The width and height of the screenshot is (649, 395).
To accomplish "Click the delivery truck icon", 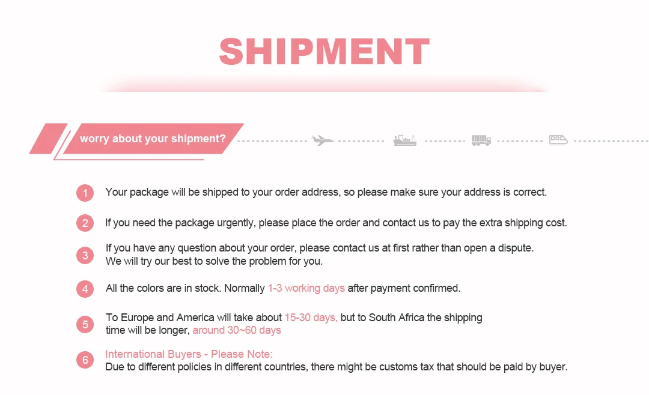I will 481,140.
